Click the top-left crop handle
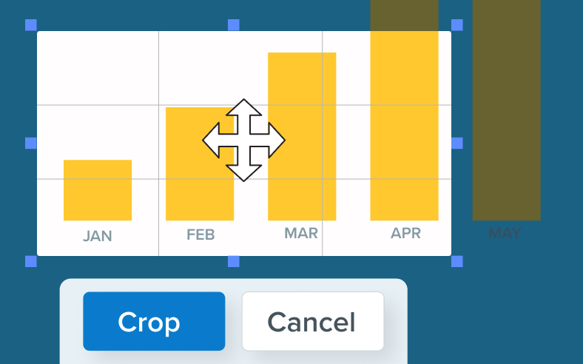 [31, 25]
